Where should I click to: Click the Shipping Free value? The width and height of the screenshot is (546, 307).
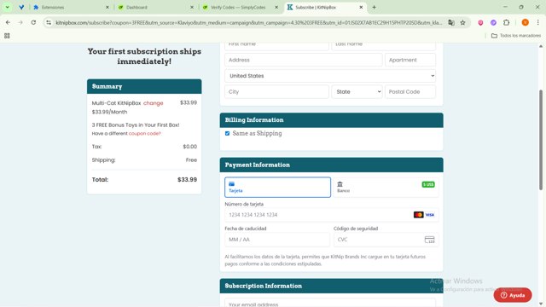191,160
